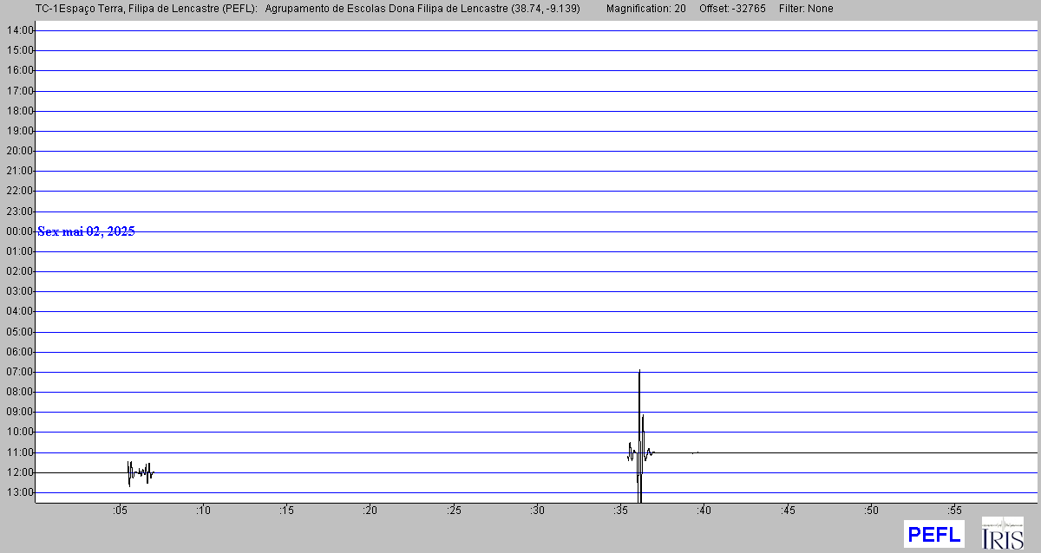Select the 20:00 hour label
Screen dimensions: 1041x553
click(x=19, y=151)
